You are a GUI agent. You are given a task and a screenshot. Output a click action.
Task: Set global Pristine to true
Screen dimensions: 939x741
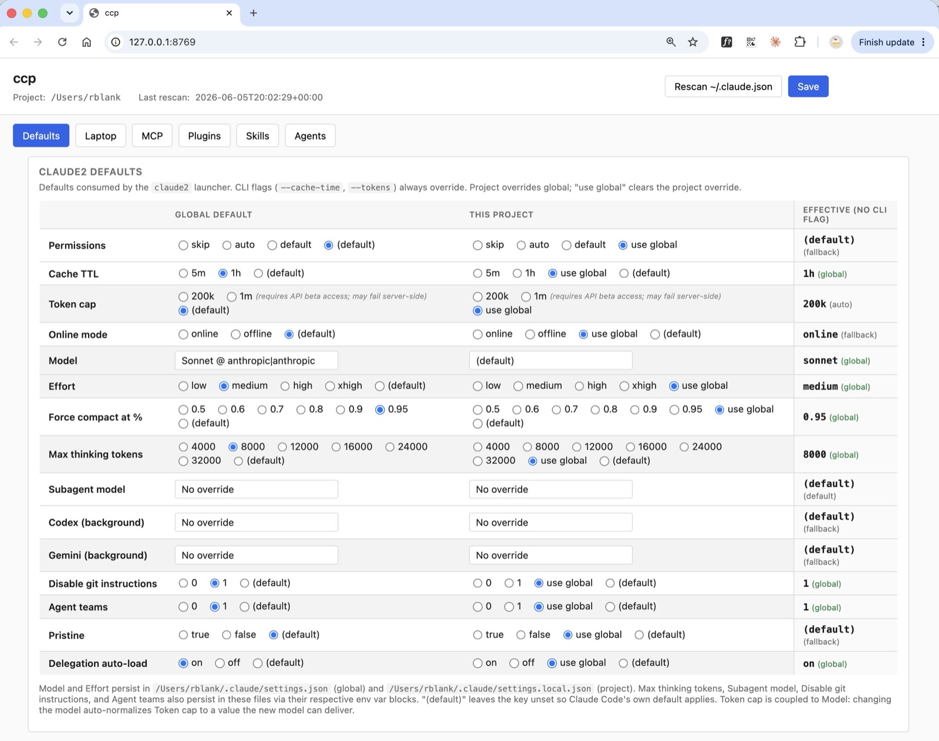[x=183, y=635]
